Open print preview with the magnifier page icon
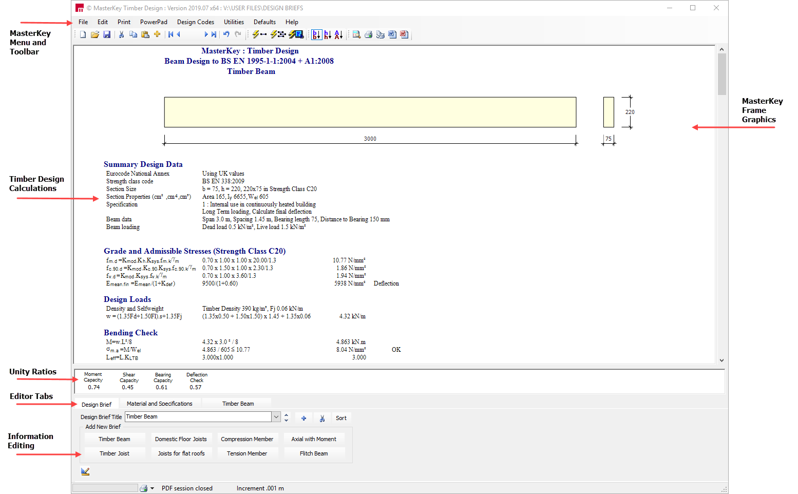Viewport: 798px width, 494px height. [x=356, y=34]
